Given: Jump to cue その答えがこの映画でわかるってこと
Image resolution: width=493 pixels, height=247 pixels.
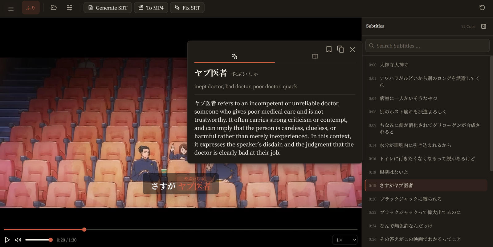Looking at the screenshot, I should tap(426, 239).
